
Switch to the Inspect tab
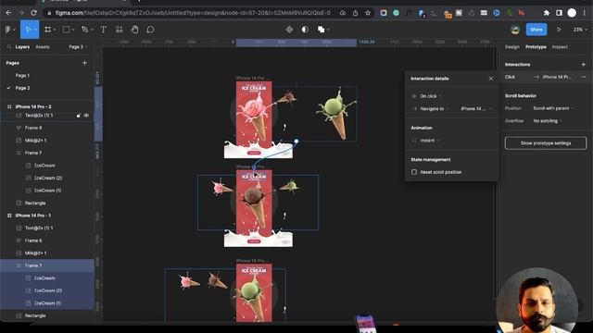(x=560, y=47)
